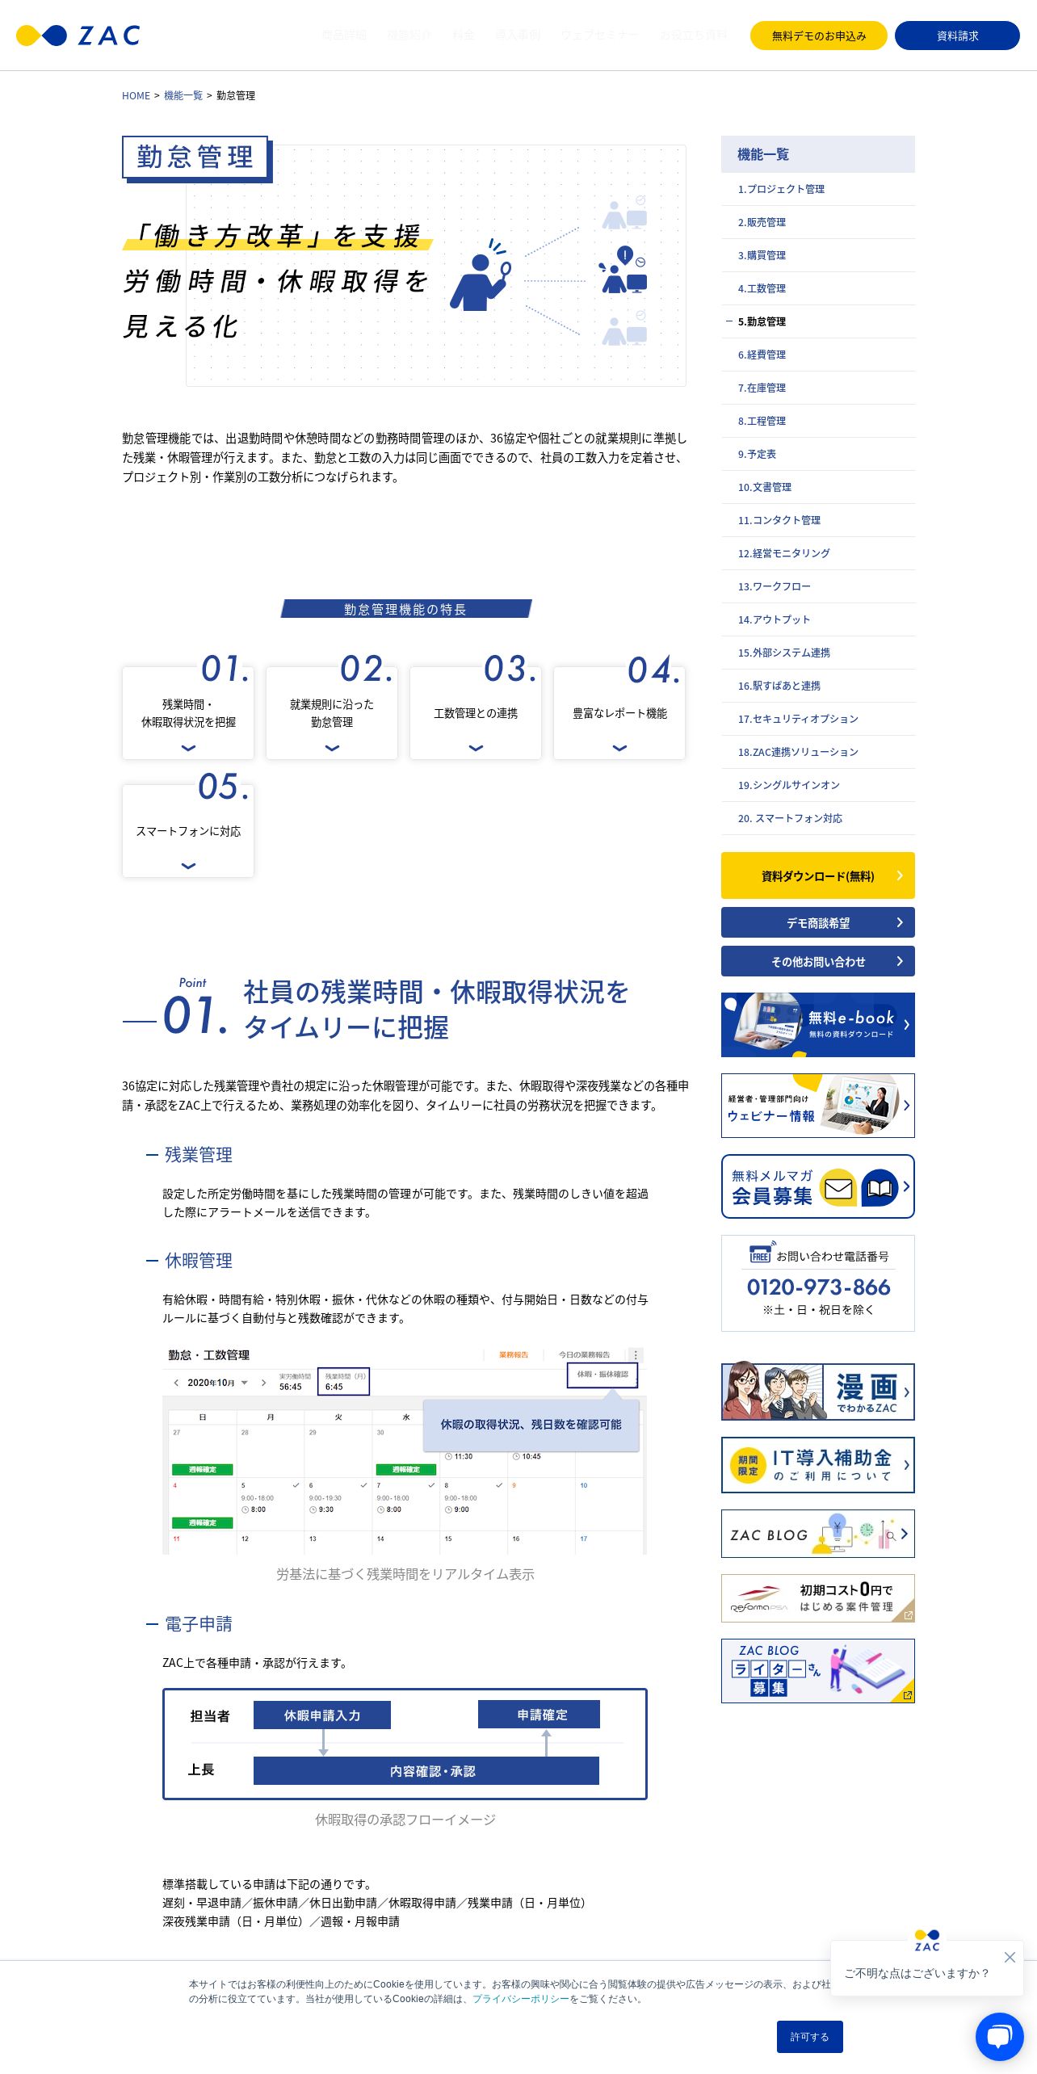The width and height of the screenshot is (1037, 2074).
Task: Open 無料e-book banner chevron
Action: [x=906, y=1025]
